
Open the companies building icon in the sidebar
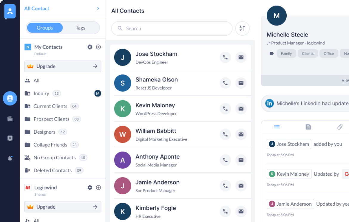(10, 118)
